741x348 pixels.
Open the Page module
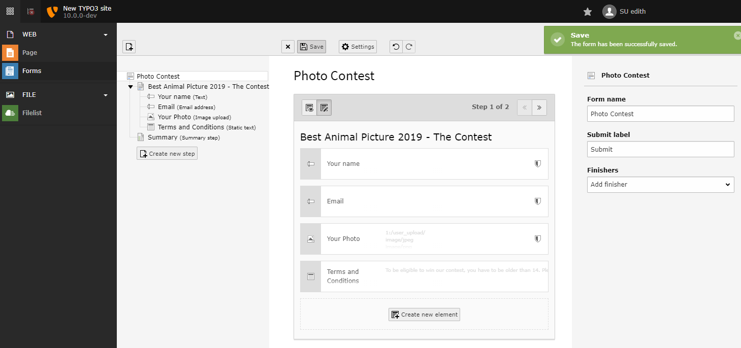(29, 53)
